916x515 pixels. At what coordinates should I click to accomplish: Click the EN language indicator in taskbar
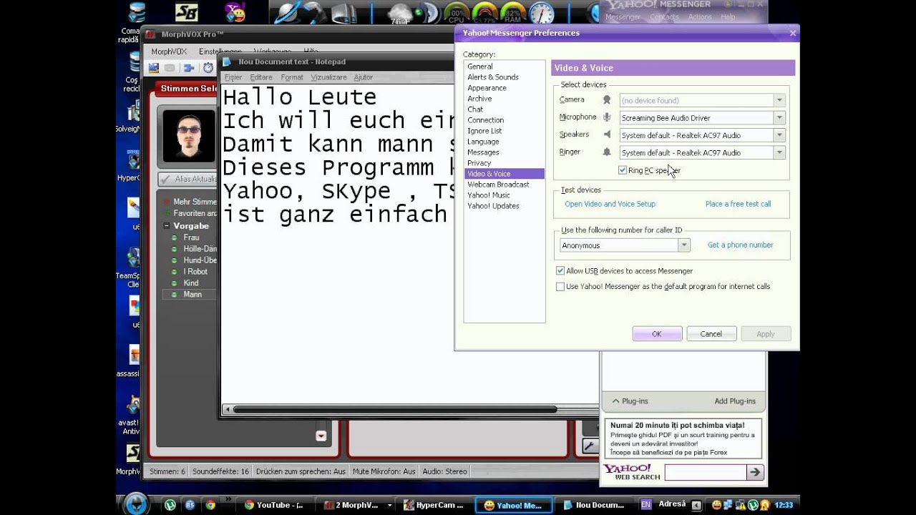pos(646,504)
